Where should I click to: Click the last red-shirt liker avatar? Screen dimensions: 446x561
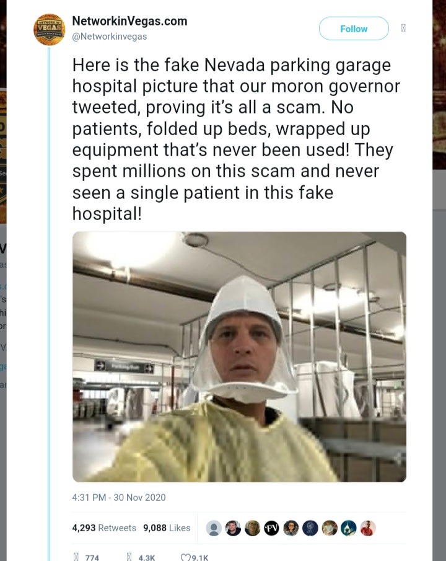pyautogui.click(x=368, y=528)
